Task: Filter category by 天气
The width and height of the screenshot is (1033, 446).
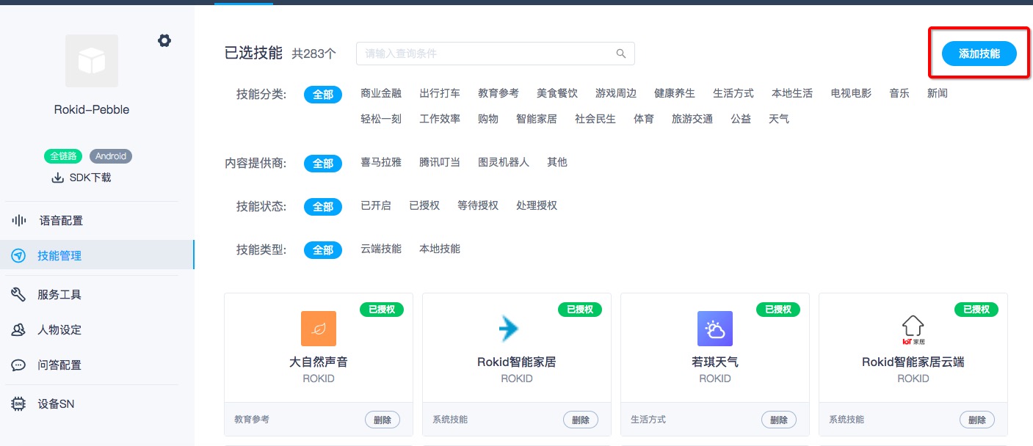Action: point(779,118)
